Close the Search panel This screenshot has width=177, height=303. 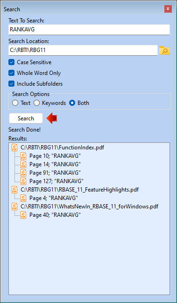click(168, 9)
